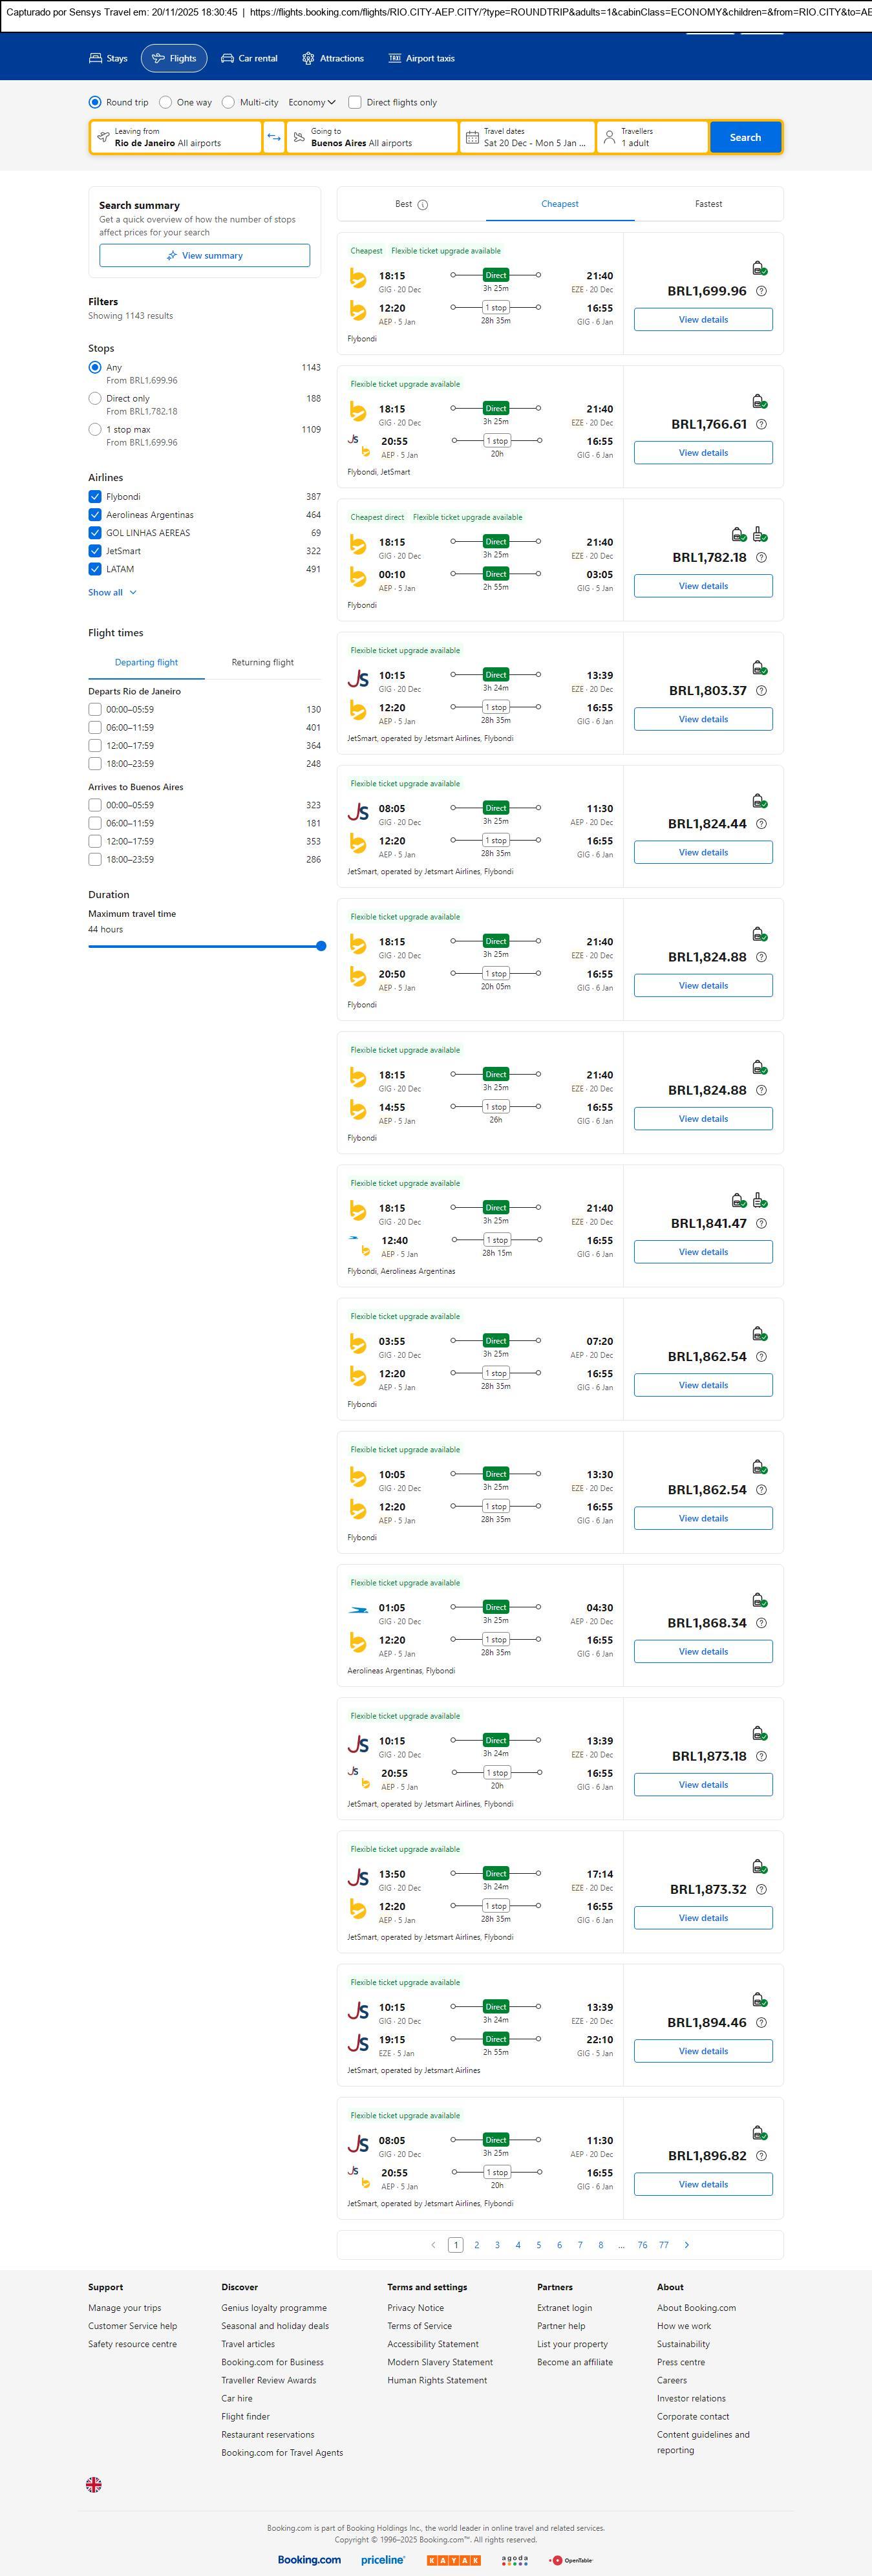Open the Travellers selector showing 1 adult
872x2576 pixels.
click(x=652, y=137)
